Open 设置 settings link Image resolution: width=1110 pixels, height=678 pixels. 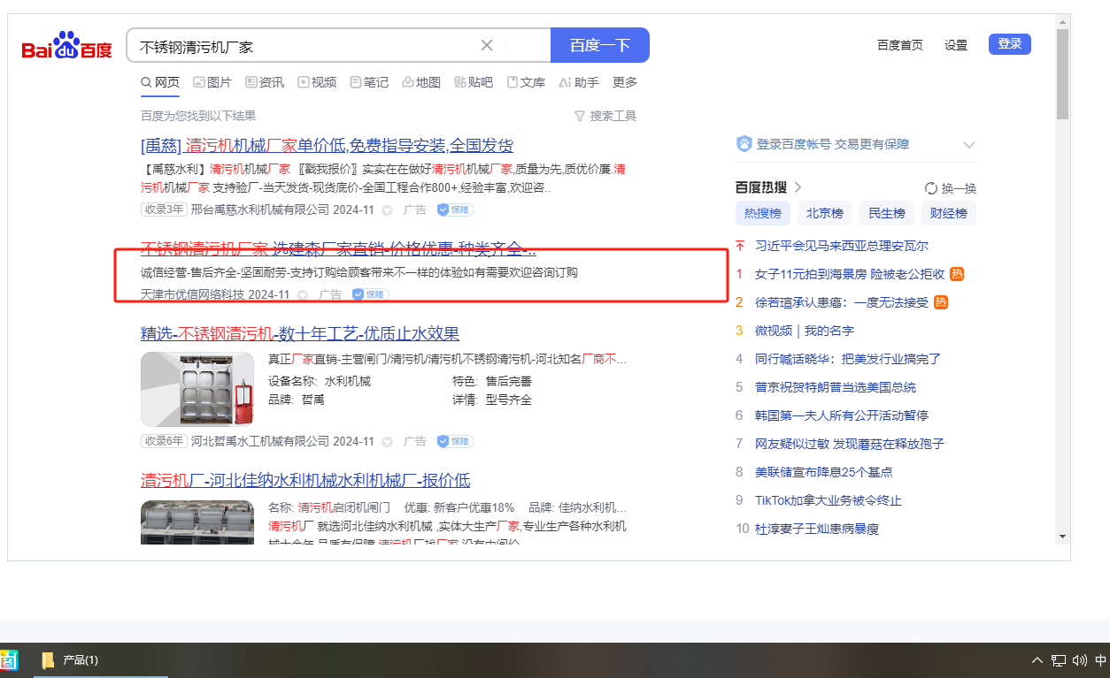tap(956, 45)
